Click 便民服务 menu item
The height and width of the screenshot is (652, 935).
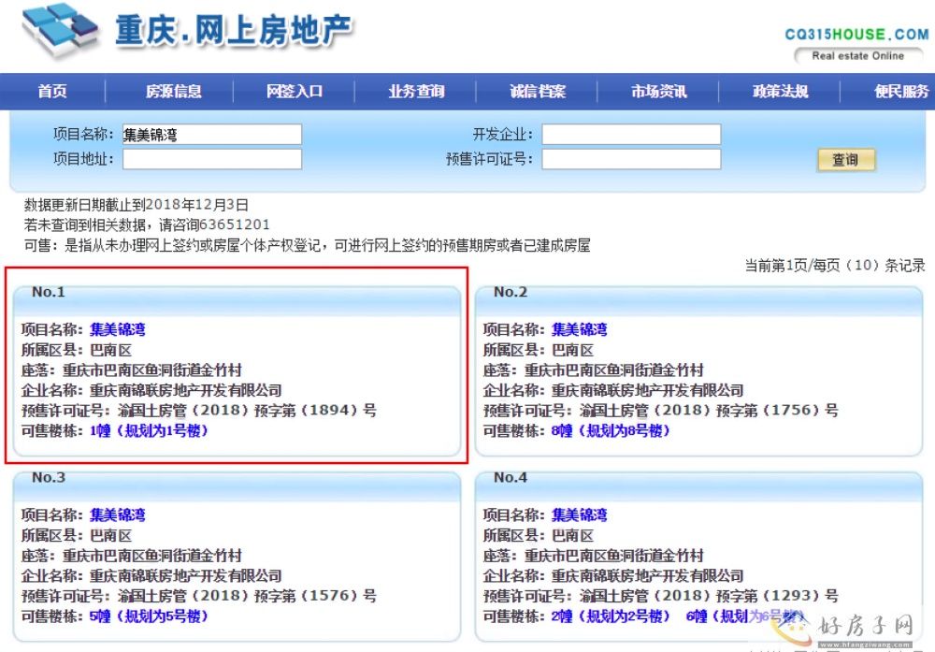(900, 92)
